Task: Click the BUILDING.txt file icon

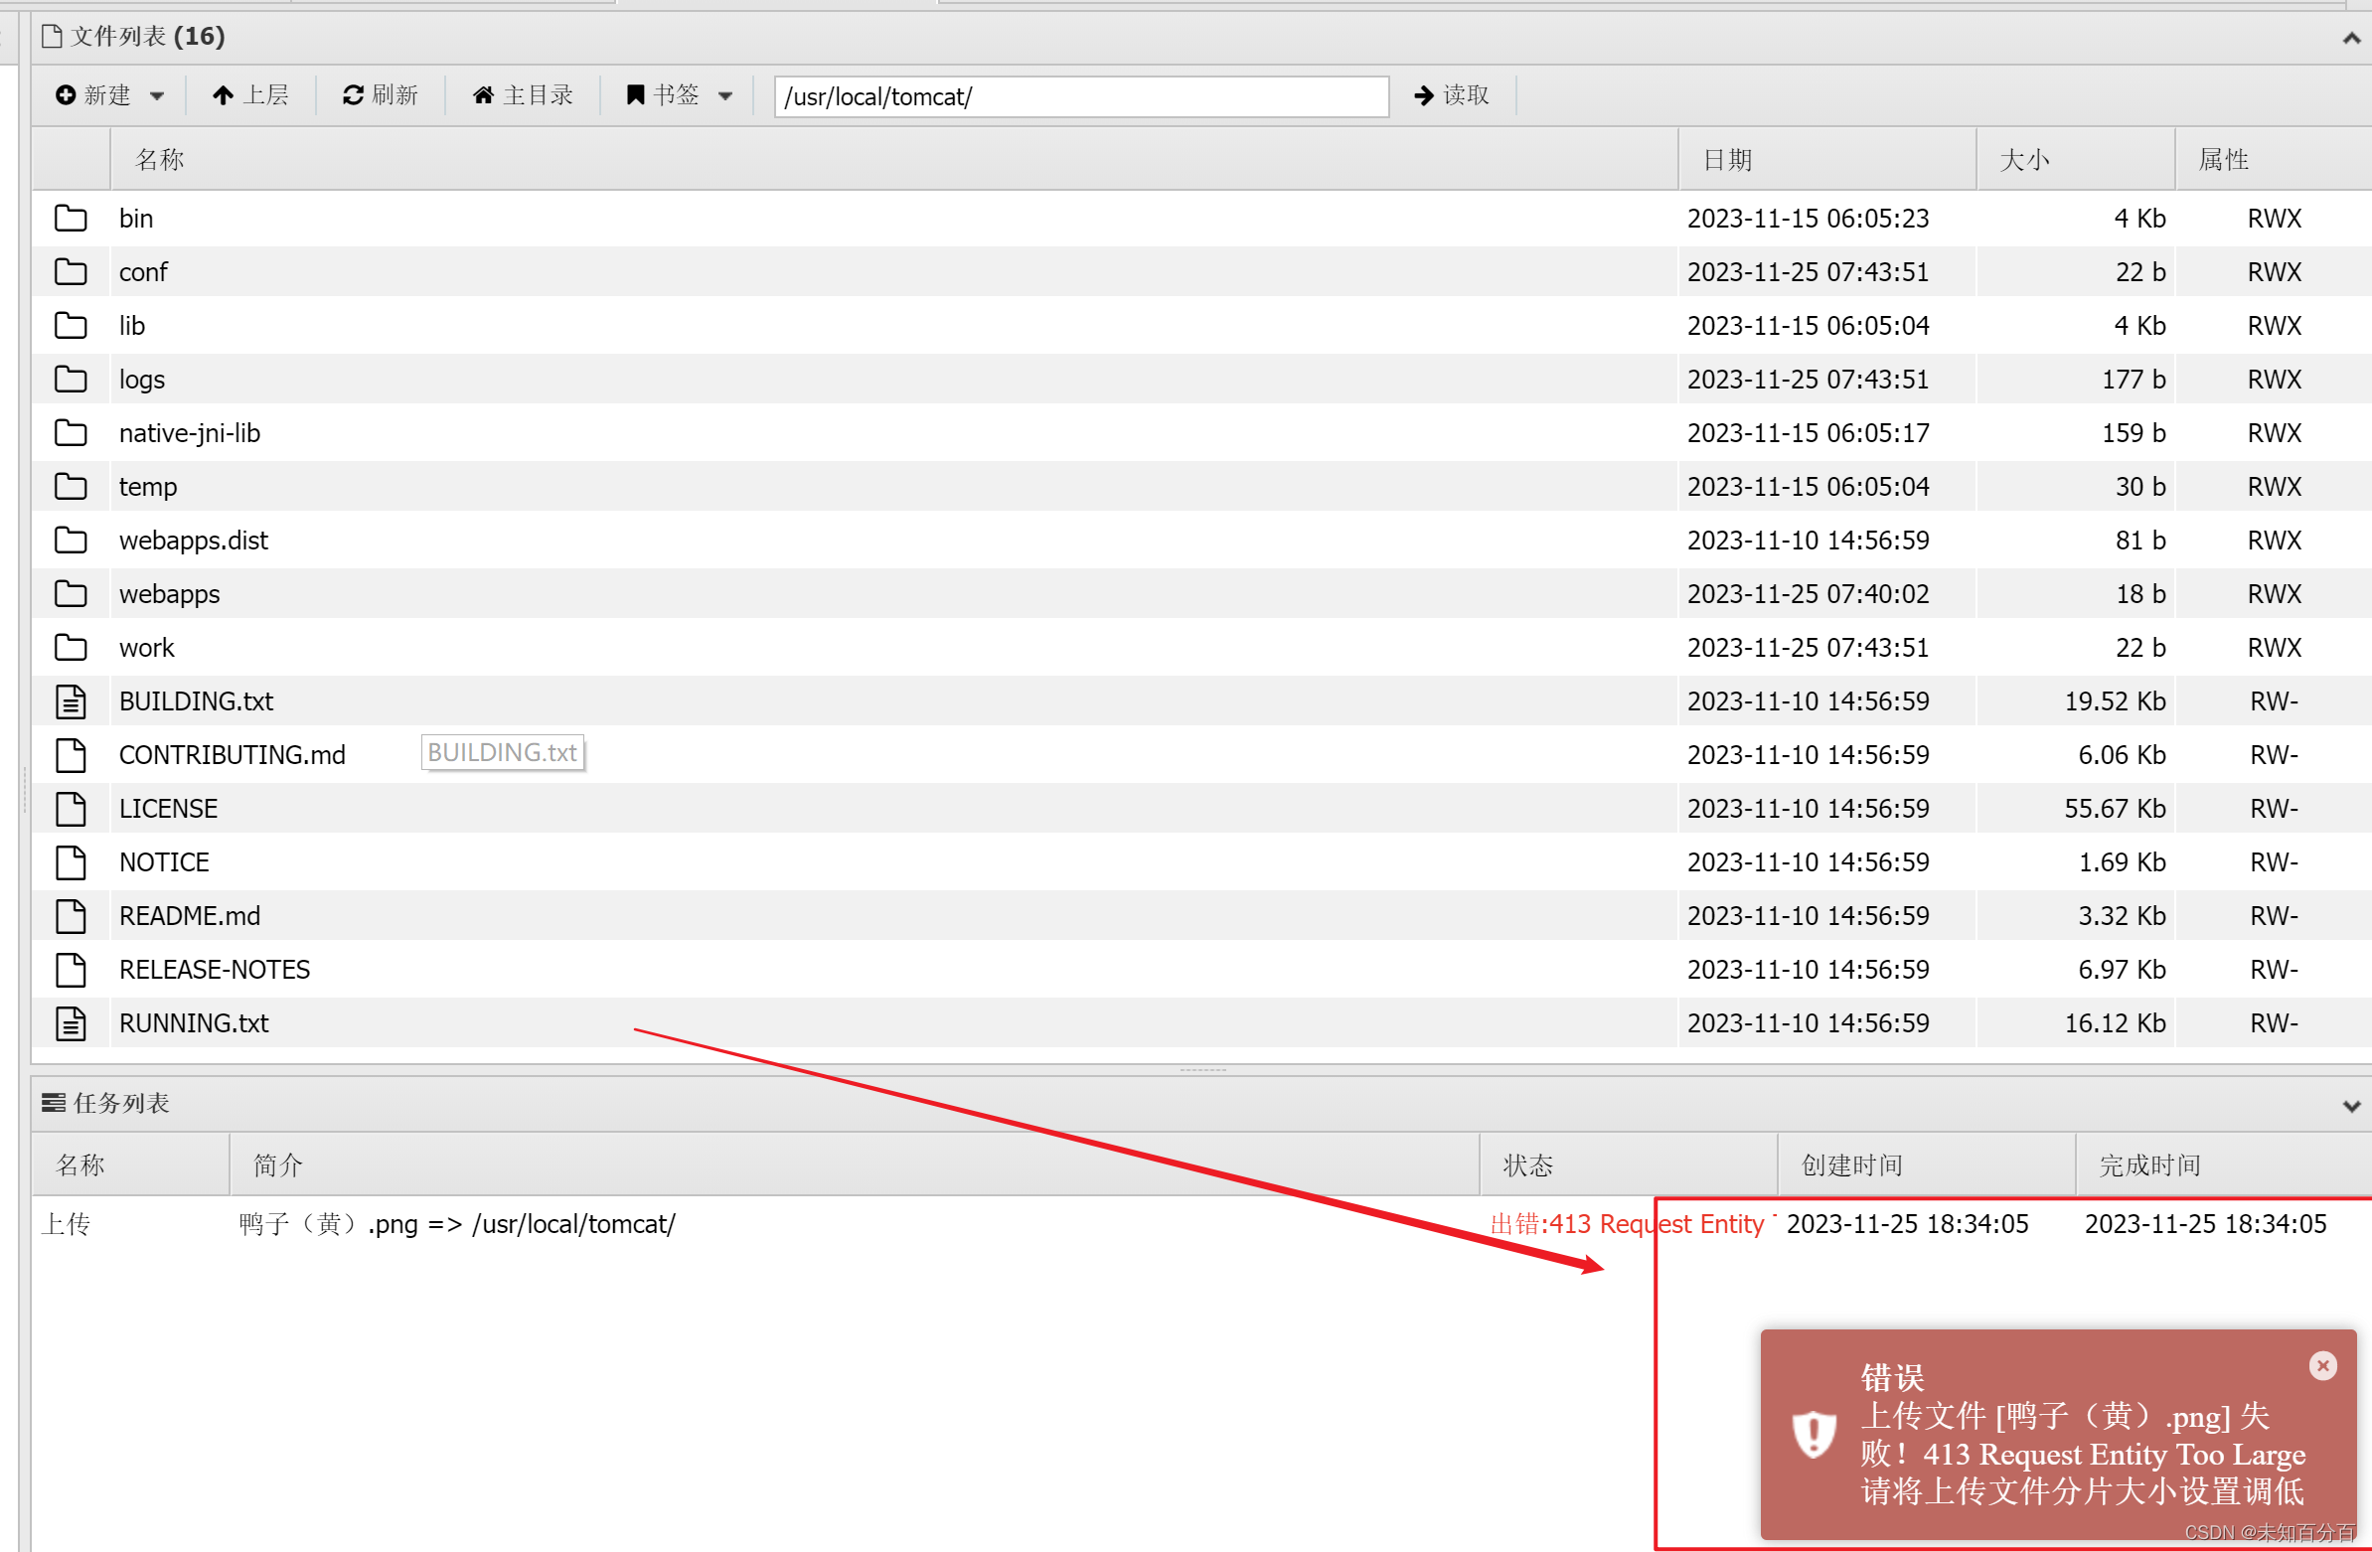Action: (x=70, y=701)
